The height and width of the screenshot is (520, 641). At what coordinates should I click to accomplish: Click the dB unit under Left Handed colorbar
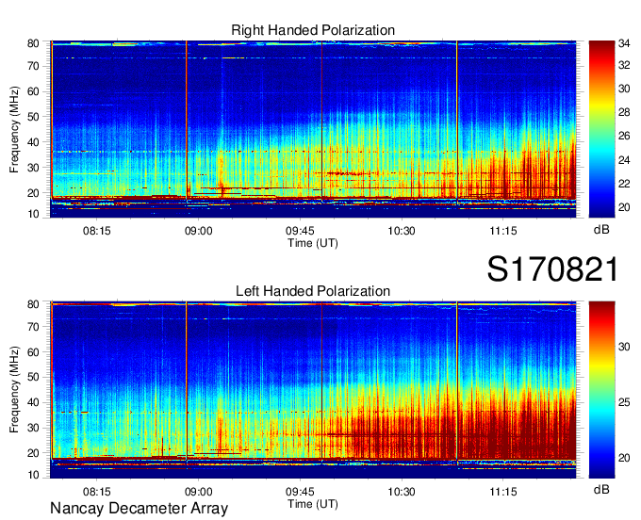coord(601,489)
